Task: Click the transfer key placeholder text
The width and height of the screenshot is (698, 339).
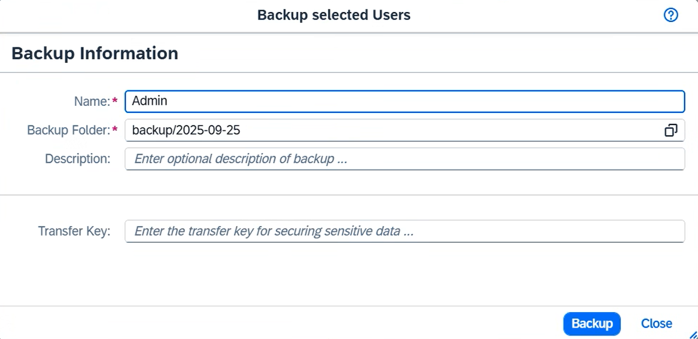Action: pos(274,231)
